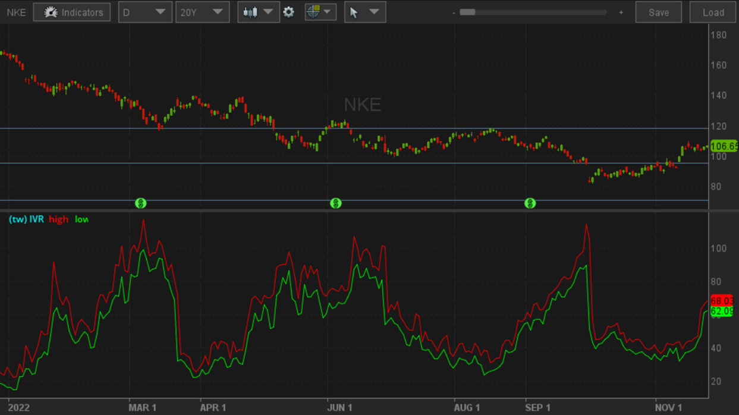739x415 pixels.
Task: Click the red "high" legend label
Action: click(x=59, y=219)
